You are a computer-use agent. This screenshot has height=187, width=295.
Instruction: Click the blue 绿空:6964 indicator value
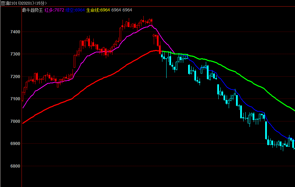pos(75,10)
